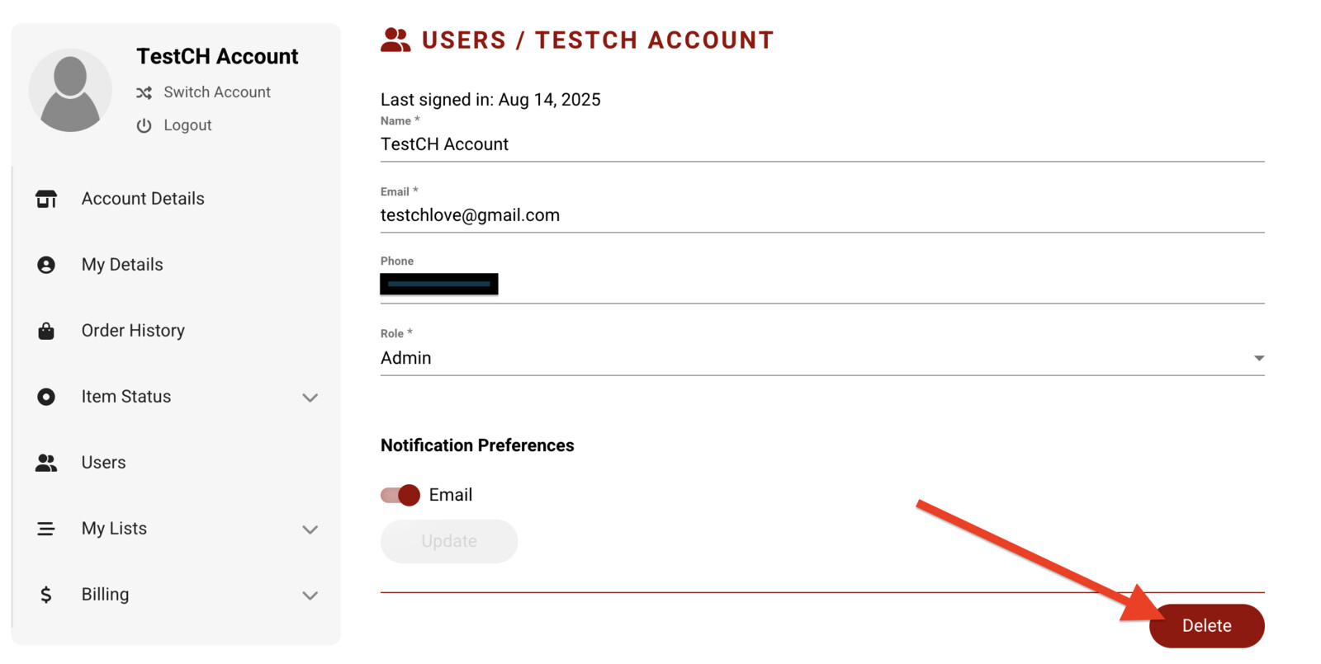Click the Logout power icon

coord(144,125)
